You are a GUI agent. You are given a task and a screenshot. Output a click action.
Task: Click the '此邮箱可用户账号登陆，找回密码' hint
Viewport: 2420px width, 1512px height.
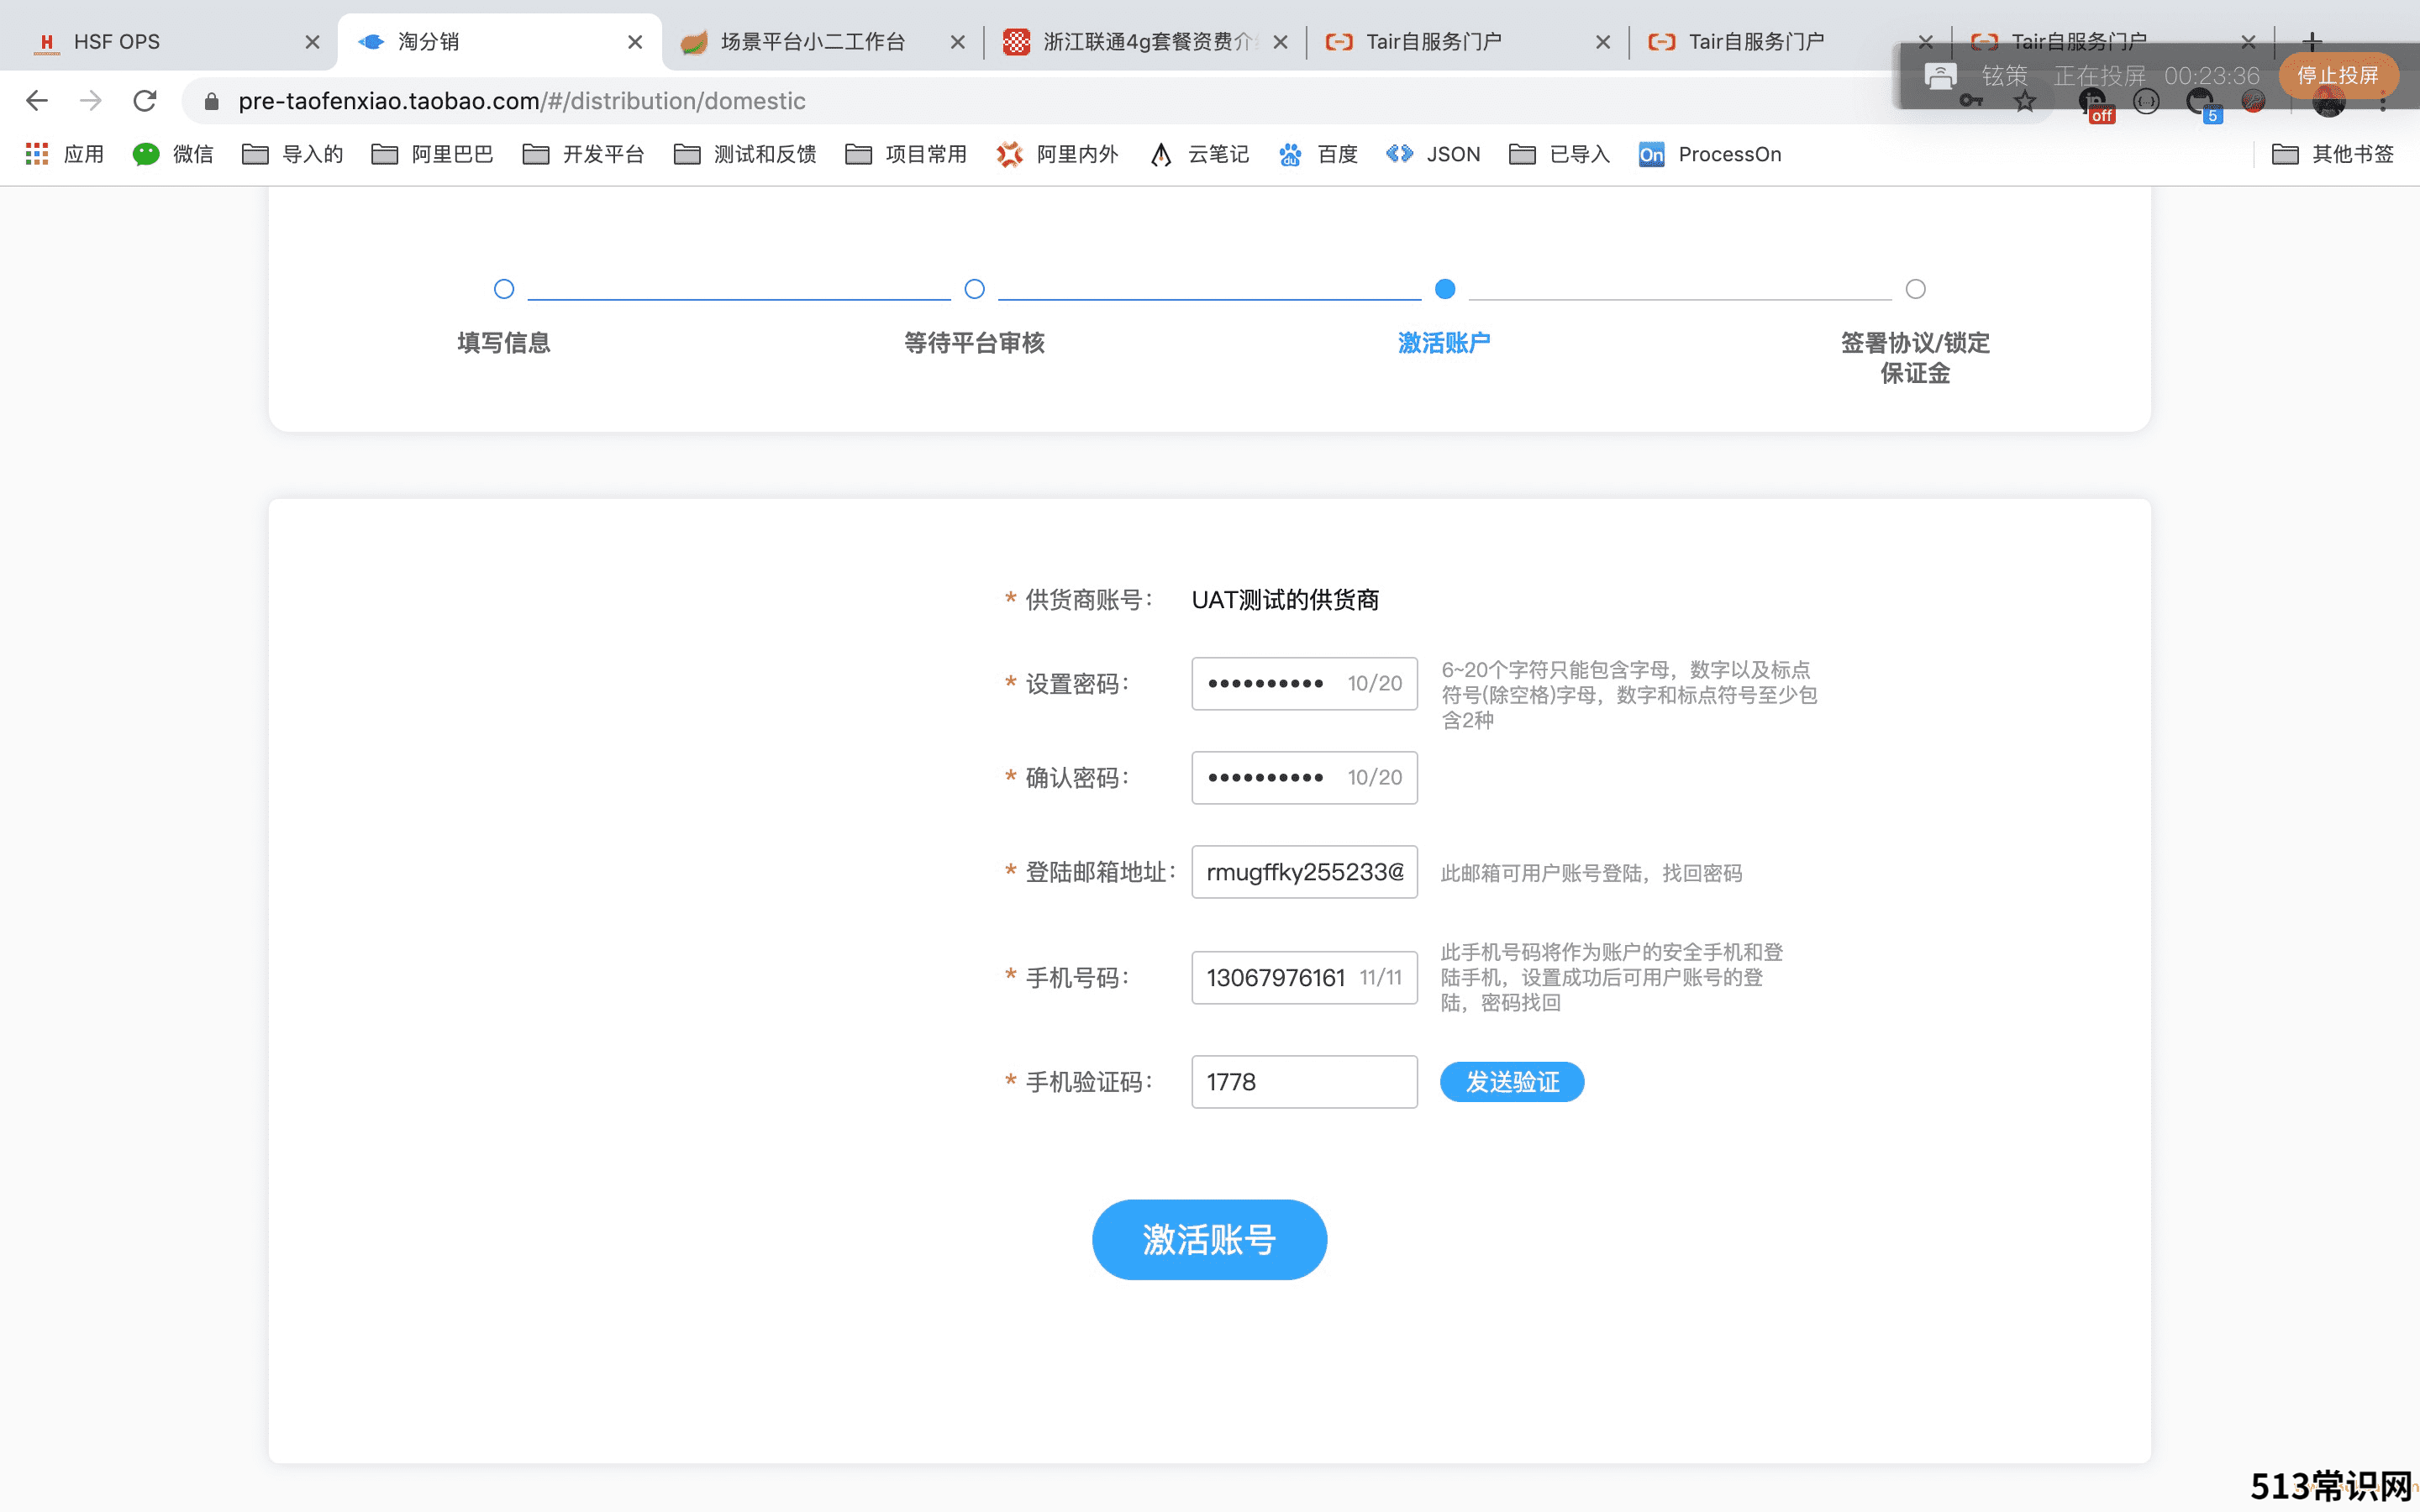point(1591,873)
